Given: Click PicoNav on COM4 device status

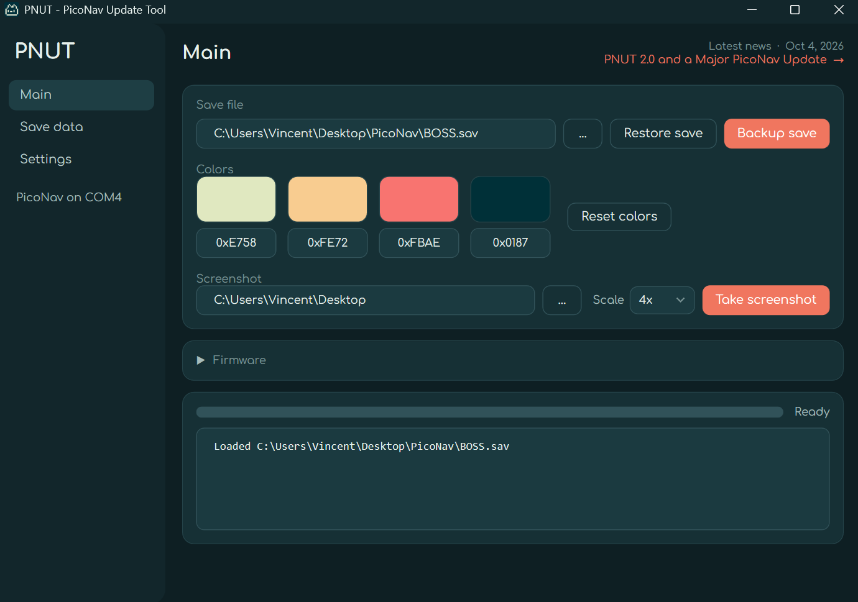Looking at the screenshot, I should (x=69, y=198).
